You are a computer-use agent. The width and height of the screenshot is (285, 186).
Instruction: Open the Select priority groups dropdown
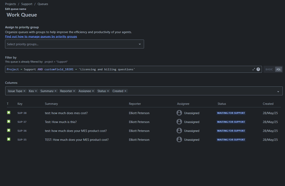[74, 44]
